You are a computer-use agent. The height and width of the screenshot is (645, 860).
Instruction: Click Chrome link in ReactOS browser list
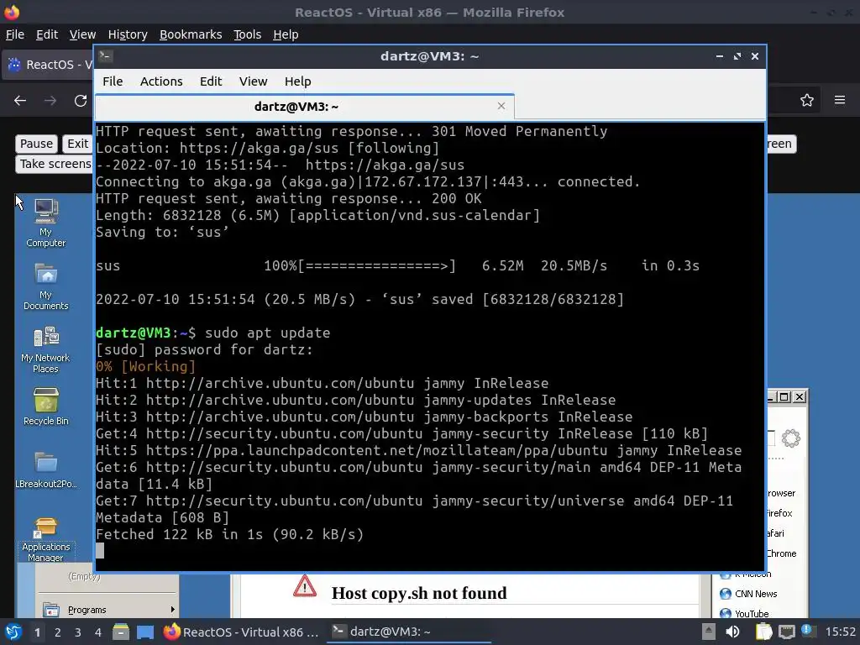click(781, 553)
